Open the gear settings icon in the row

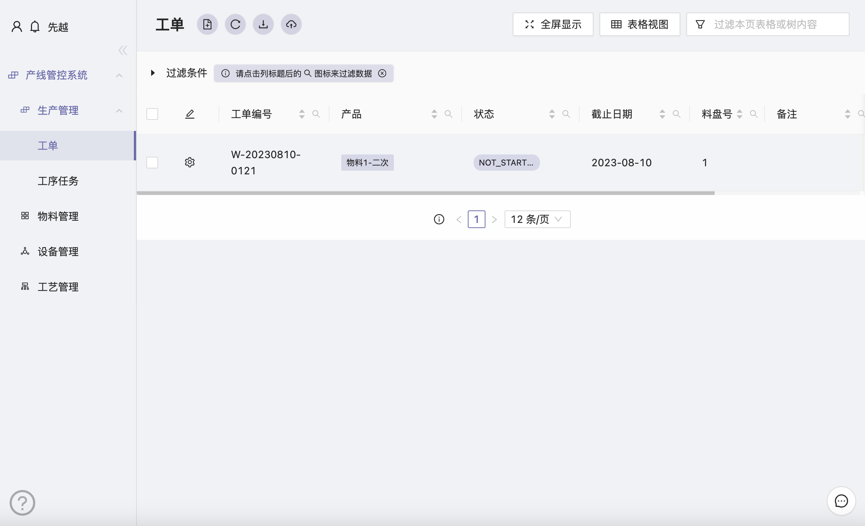(190, 162)
